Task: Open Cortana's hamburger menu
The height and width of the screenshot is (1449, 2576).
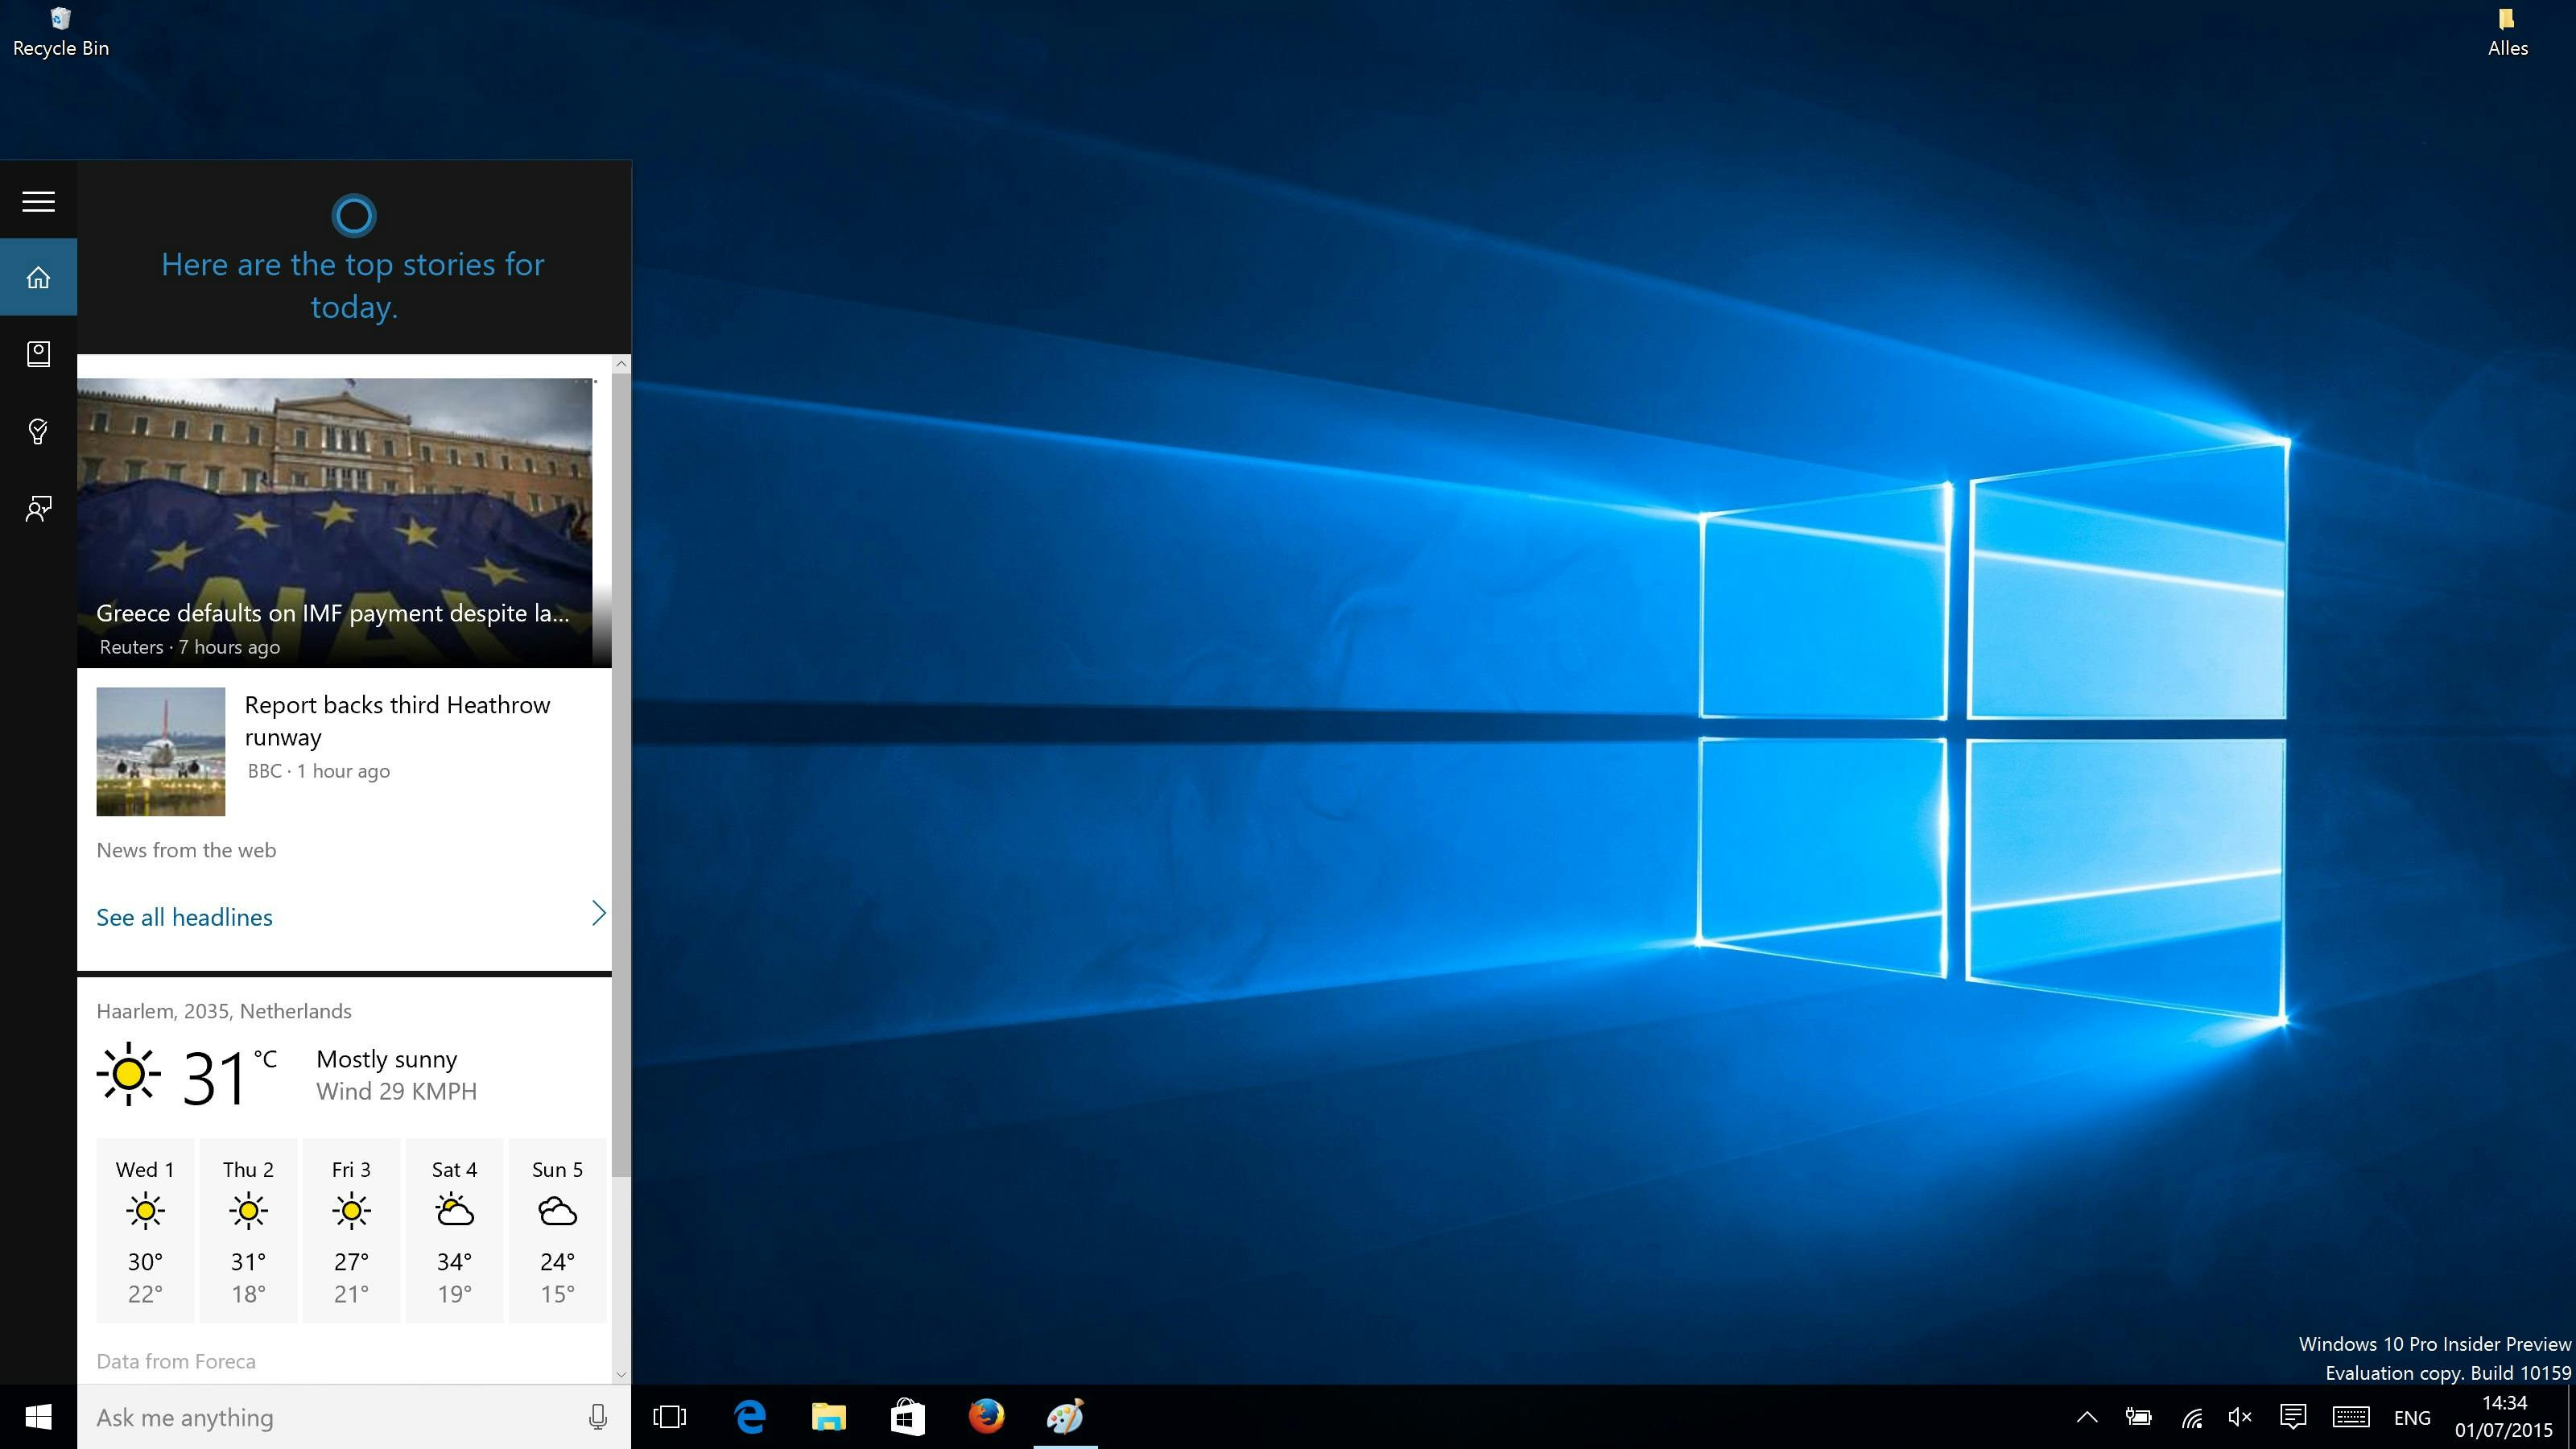Action: (38, 201)
